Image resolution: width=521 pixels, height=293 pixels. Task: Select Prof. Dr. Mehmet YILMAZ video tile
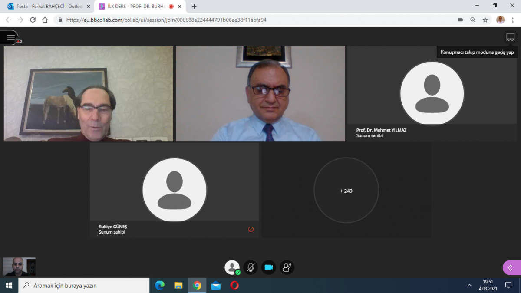pos(432,93)
